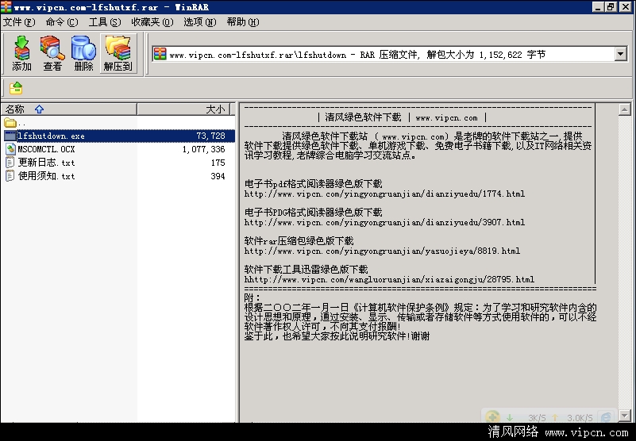Screen dimensions: 636x441
Task: Click the xiazaigongju/28795.html URL
Action: [x=389, y=279]
